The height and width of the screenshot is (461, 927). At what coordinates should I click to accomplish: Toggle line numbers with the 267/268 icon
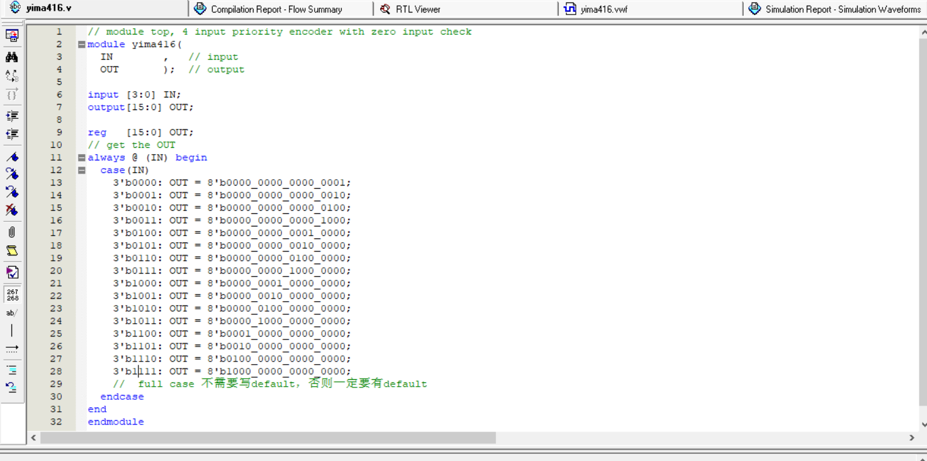12,294
